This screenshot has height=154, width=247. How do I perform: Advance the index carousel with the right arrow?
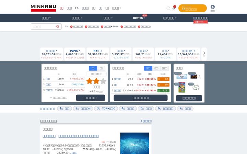pyautogui.click(x=204, y=54)
